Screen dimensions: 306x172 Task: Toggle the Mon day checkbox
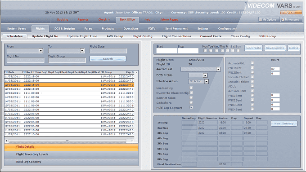pyautogui.click(x=205, y=50)
